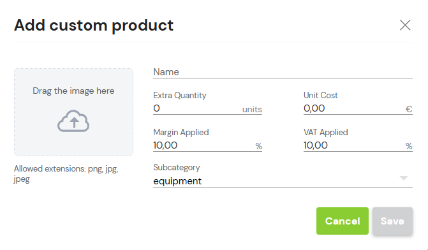Click the units suffix in Extra Quantity
Image resolution: width=428 pixels, height=250 pixels.
click(x=252, y=109)
